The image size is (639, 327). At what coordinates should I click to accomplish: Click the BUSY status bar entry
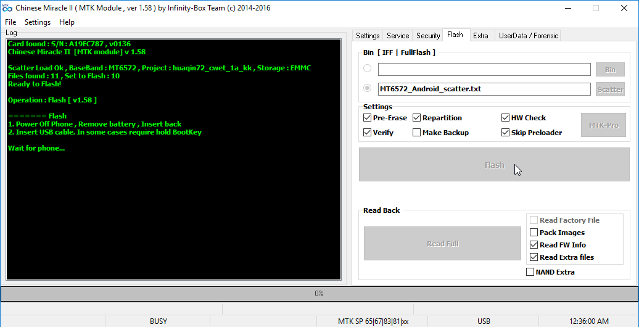click(x=158, y=321)
